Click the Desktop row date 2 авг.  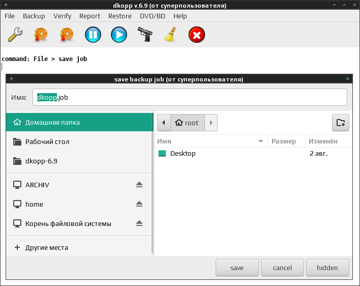point(318,154)
